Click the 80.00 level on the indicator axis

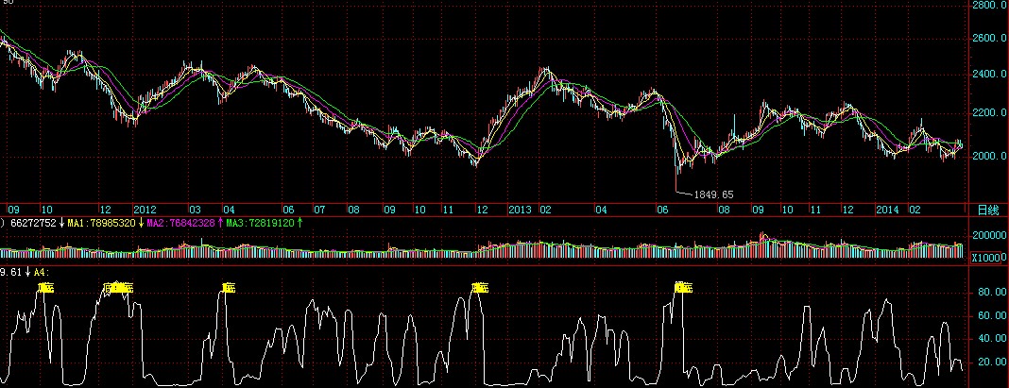pyautogui.click(x=989, y=293)
